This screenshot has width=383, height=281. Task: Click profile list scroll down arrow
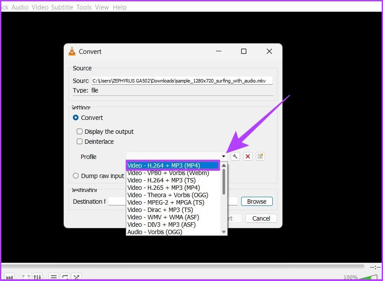click(x=224, y=232)
